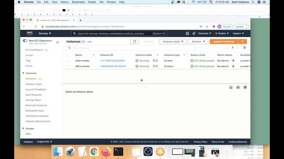Bookmark this page with the star icon
Screen dimensions: 284x159
pyautogui.click(x=207, y=26)
